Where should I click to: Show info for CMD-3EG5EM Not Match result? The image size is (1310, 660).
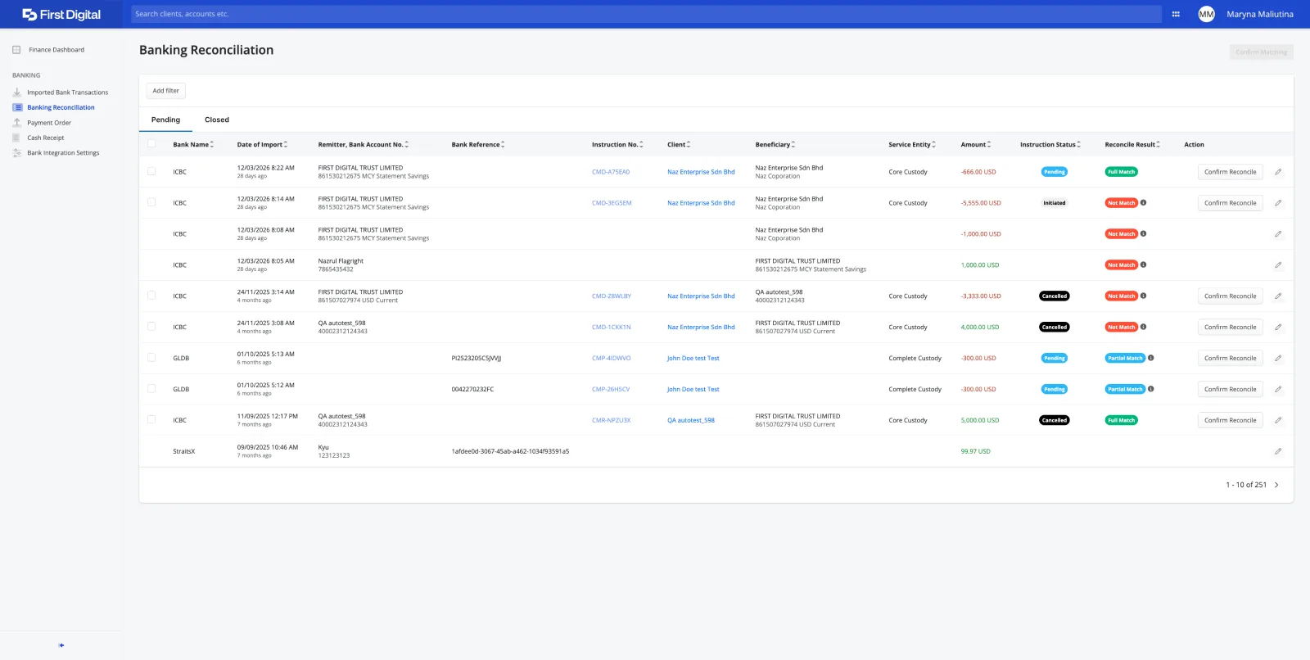[x=1144, y=203]
